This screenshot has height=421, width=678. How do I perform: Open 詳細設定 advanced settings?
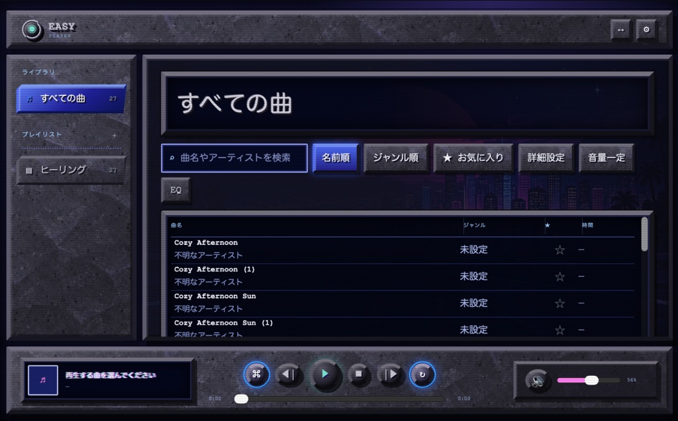(546, 158)
